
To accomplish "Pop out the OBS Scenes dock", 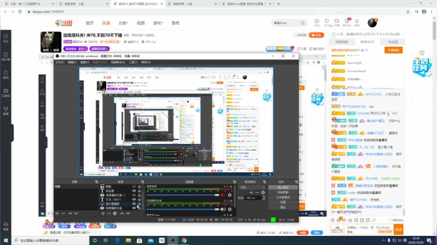I will point(97,182).
